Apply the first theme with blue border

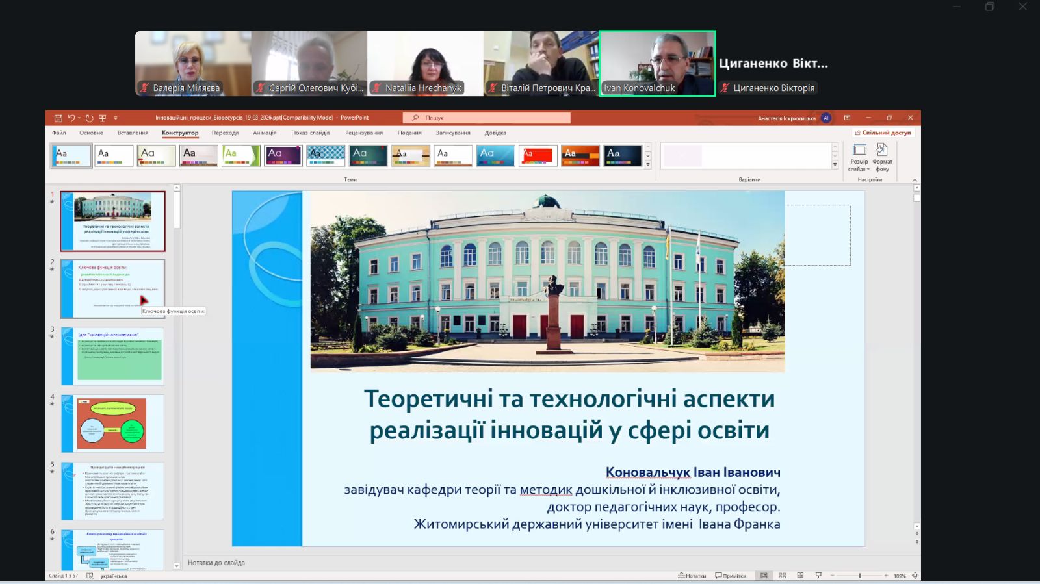pyautogui.click(x=71, y=156)
